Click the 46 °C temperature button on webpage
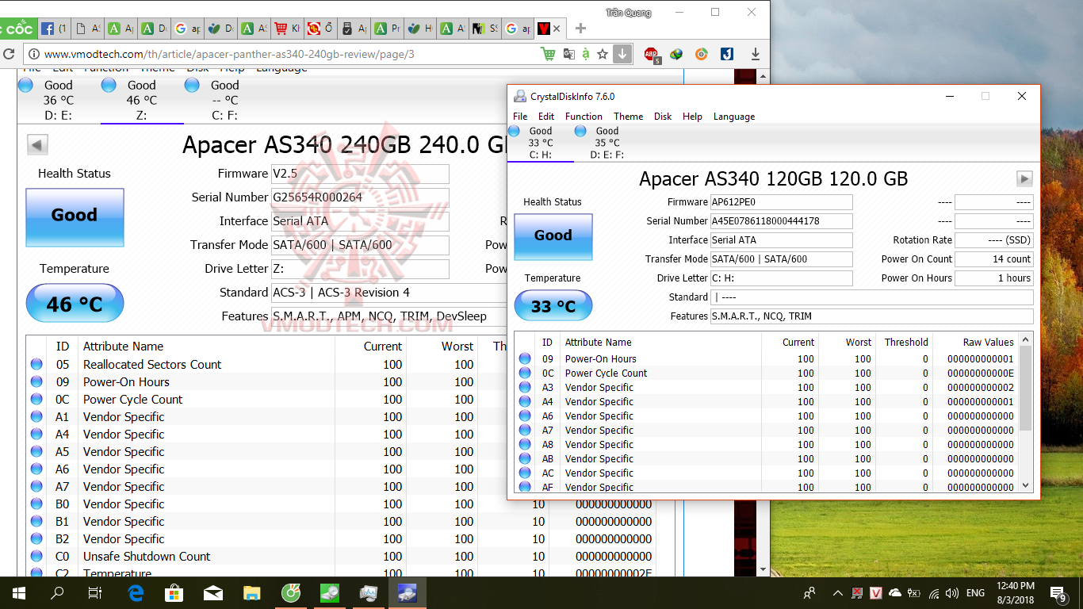The height and width of the screenshot is (609, 1083). [75, 304]
